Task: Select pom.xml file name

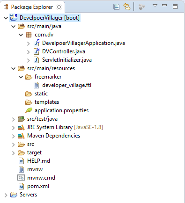Action: pyautogui.click(x=38, y=186)
